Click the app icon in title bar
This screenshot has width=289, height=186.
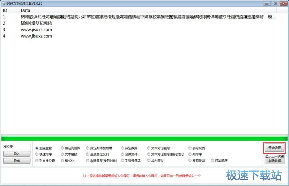coord(3,3)
